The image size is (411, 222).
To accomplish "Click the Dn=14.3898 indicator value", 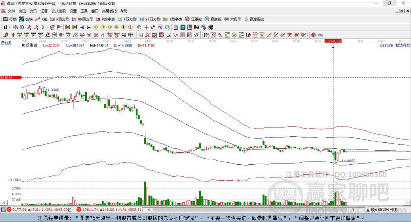I will tap(123, 45).
